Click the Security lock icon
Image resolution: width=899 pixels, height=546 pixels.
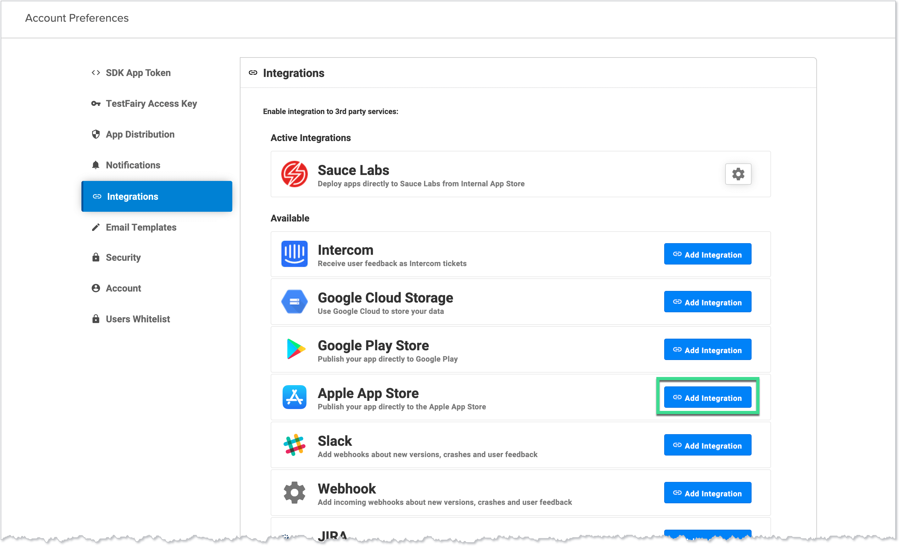pos(96,257)
